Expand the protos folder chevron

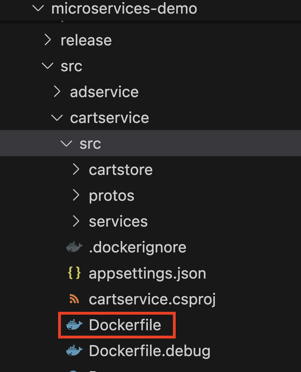click(x=76, y=195)
